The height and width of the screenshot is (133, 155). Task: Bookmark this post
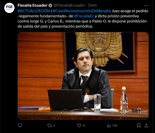coord(139,126)
